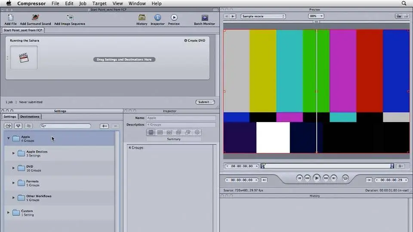Click the Inspector Name field
Viewport: 413px width, 232px height.
181,118
